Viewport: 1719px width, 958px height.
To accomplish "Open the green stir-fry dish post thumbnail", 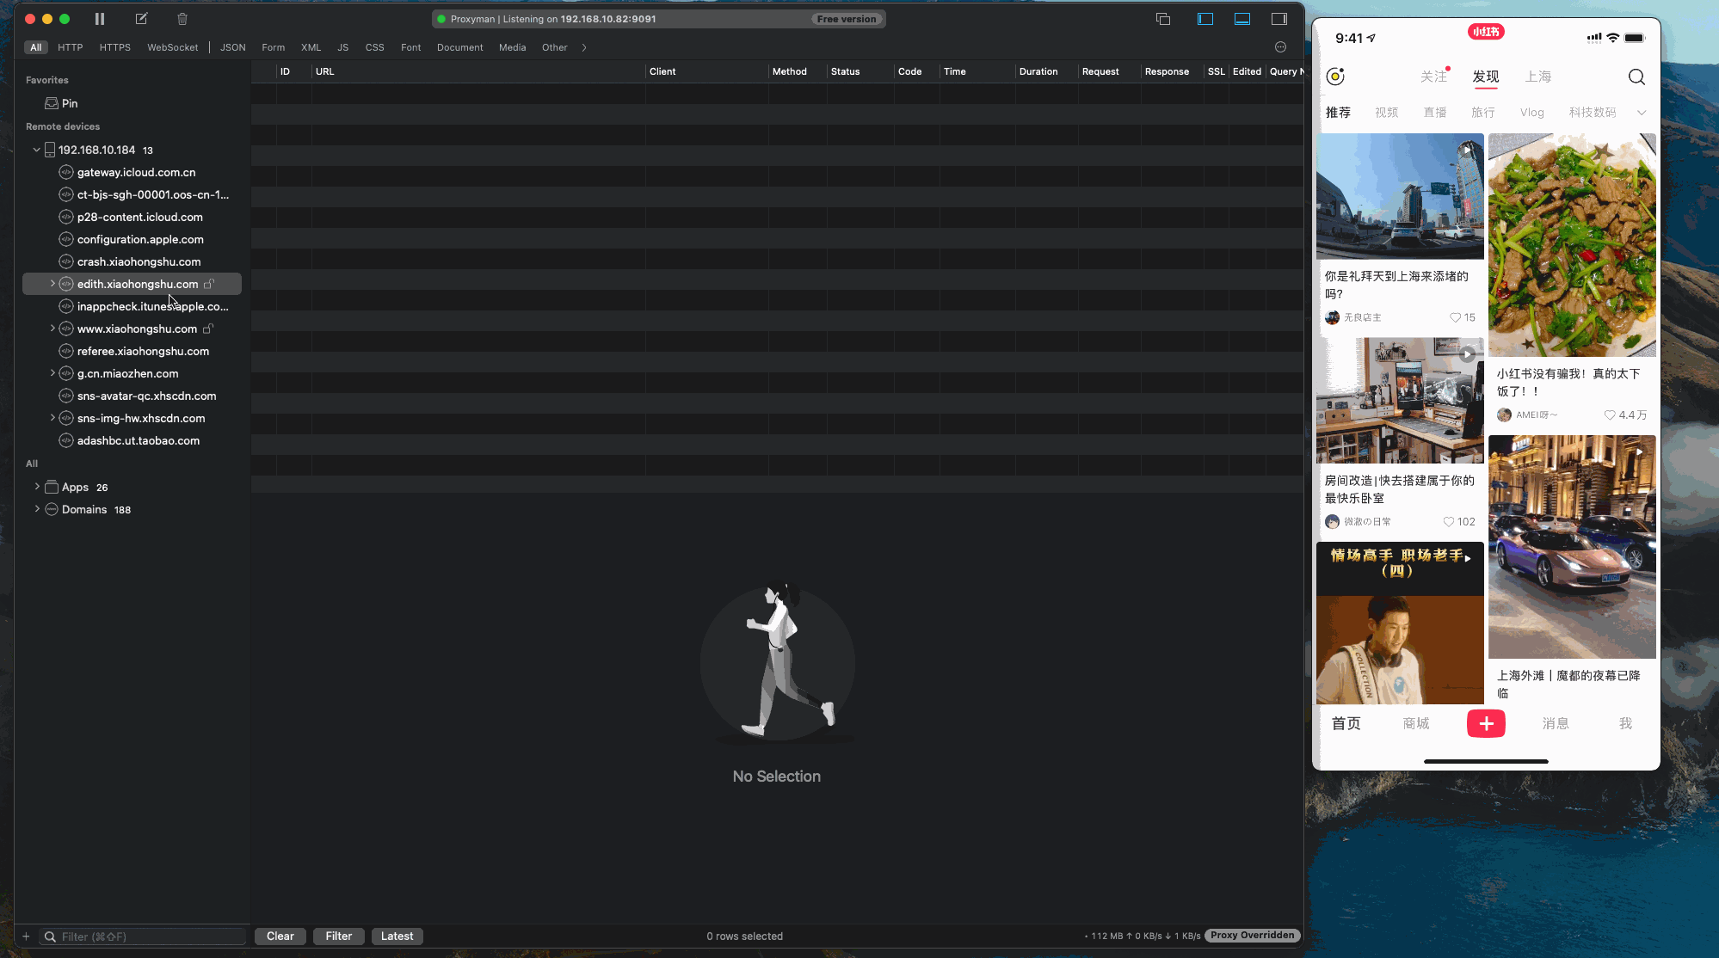I will 1571,245.
